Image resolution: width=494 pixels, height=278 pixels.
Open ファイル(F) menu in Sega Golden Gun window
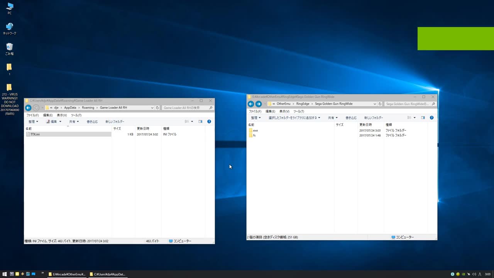[255, 111]
